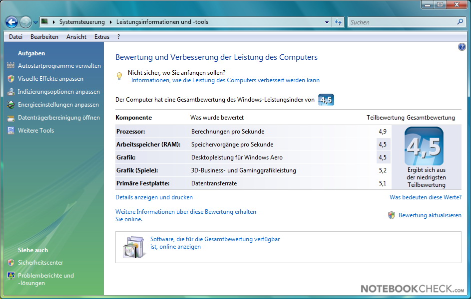Click Datenträgerbereinigung icon
471x299 pixels.
tap(11, 118)
